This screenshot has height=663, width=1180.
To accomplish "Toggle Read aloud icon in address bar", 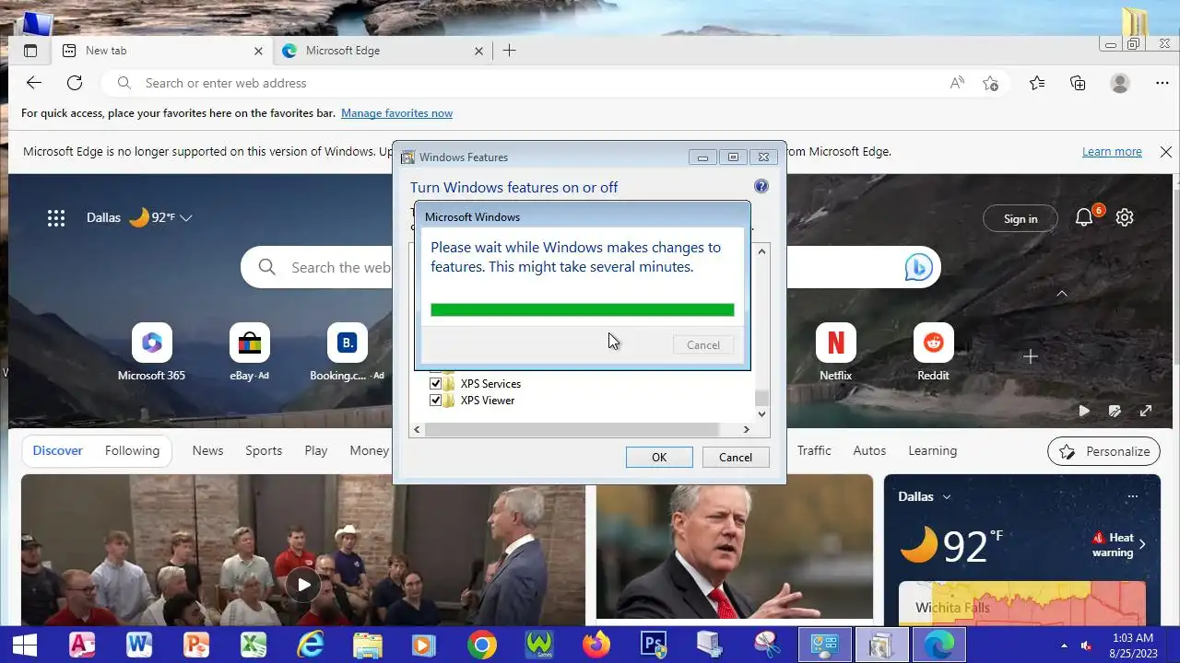I will [957, 83].
